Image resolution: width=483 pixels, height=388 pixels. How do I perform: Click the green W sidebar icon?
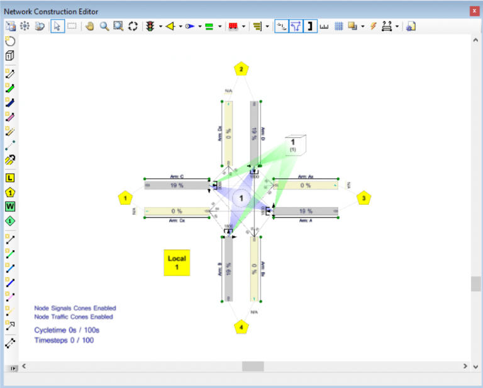[x=10, y=207]
